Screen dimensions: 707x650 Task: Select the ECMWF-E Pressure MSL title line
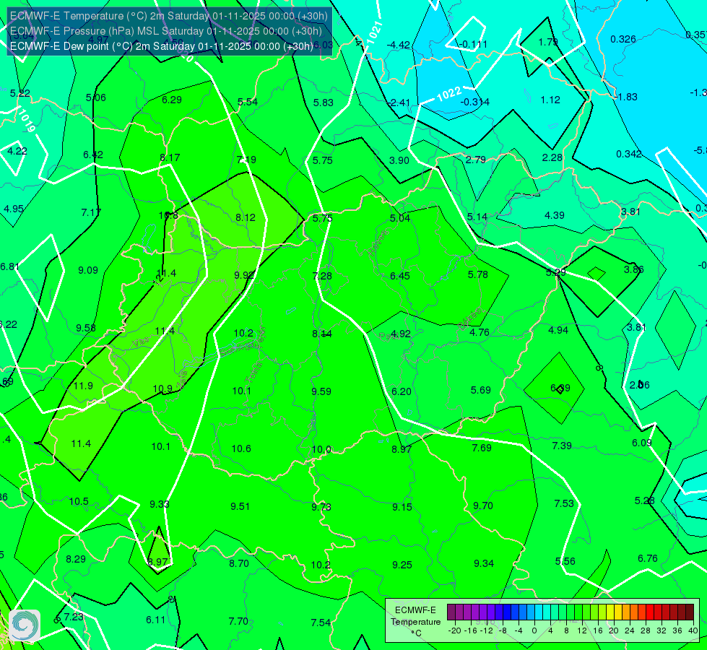coord(166,31)
